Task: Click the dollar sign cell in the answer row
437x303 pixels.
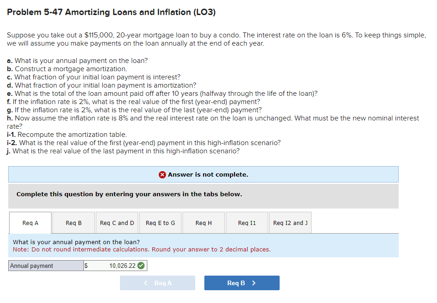Action: click(x=85, y=265)
